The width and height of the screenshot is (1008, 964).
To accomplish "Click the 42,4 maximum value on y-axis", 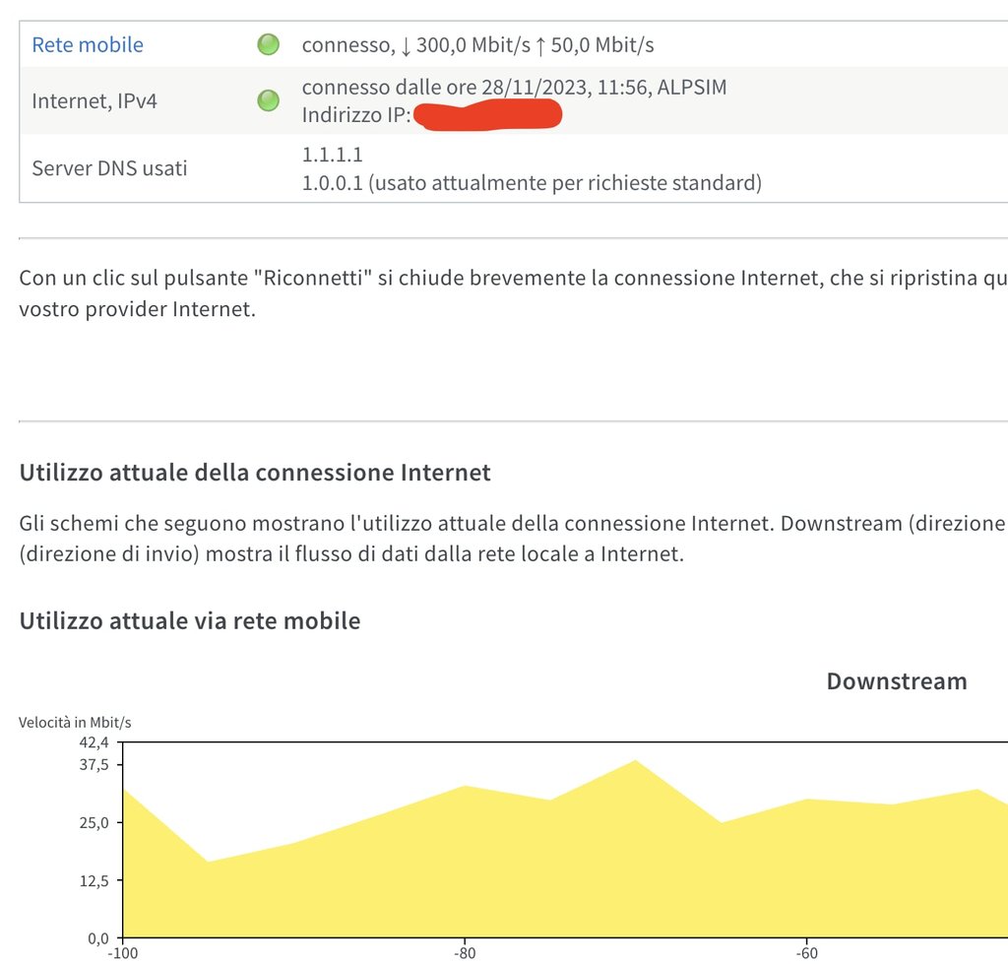I will pos(94,742).
